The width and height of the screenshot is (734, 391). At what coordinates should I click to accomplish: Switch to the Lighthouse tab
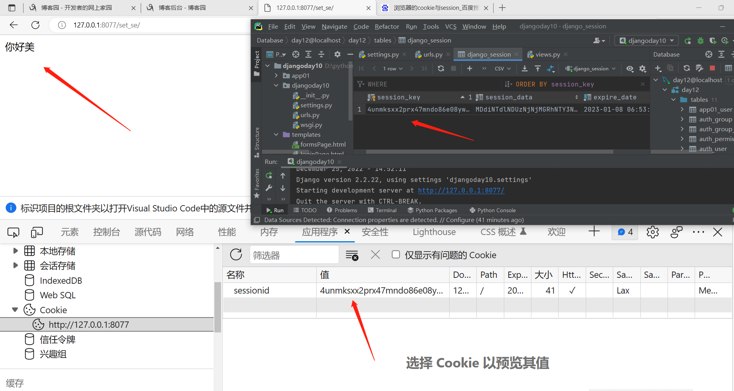click(x=434, y=232)
